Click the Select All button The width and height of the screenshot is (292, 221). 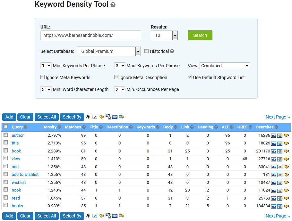pyautogui.click(x=46, y=117)
